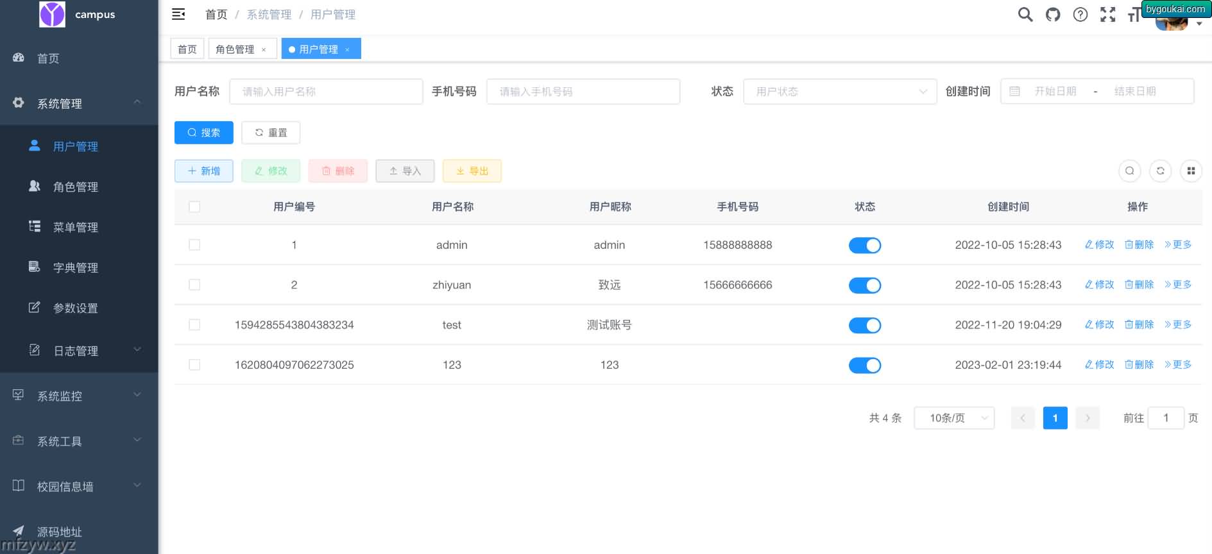Toggle status switch for admin user

[x=864, y=246]
